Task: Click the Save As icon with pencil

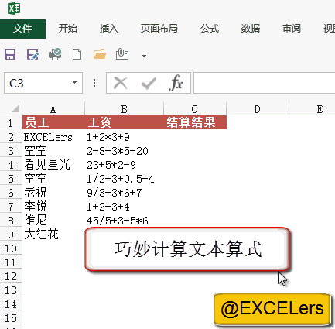Action: click(x=32, y=54)
